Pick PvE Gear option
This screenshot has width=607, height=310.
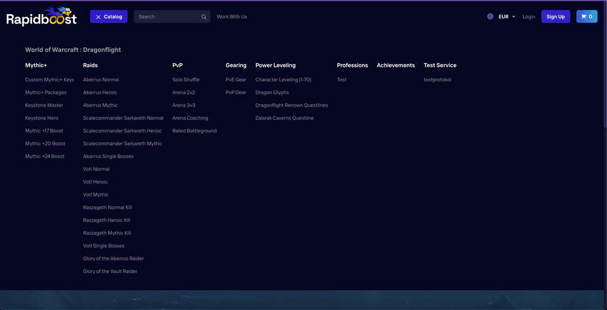click(236, 80)
